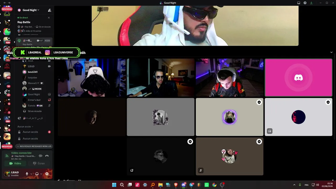Viewport: 336px width, 189px height.
Task: Share screen with the Écran button
Action: pos(39,163)
